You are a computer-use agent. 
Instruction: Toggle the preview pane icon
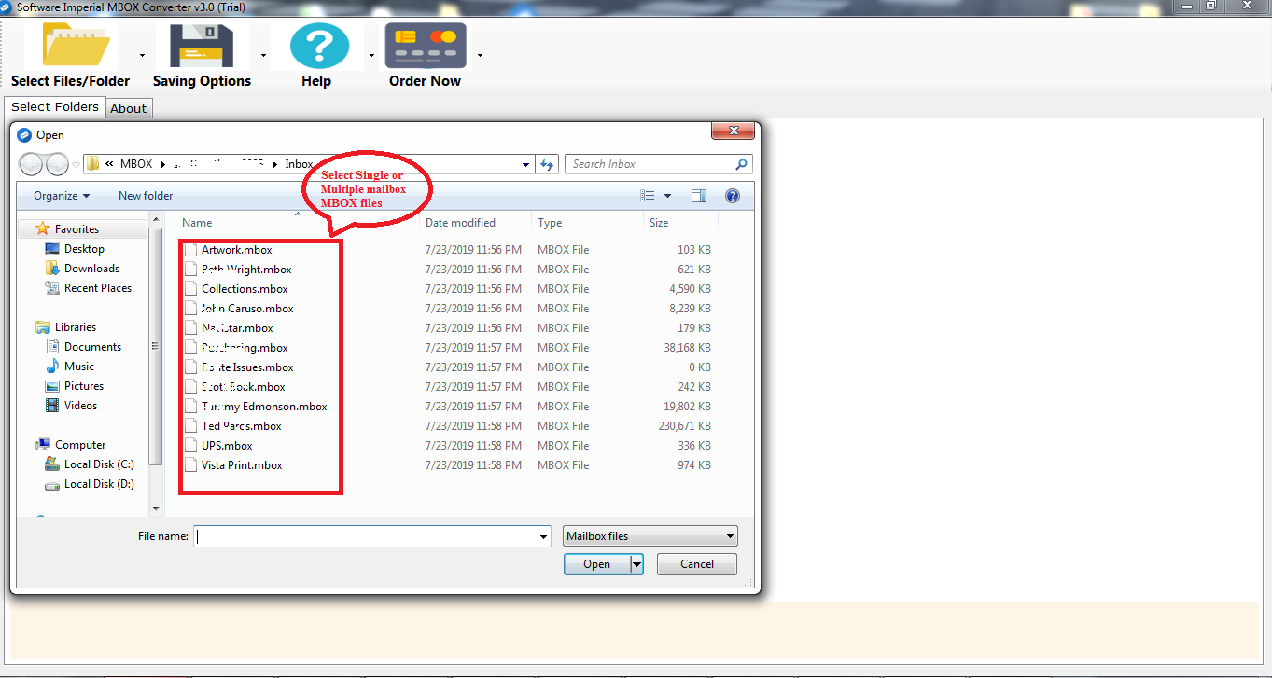(x=699, y=196)
